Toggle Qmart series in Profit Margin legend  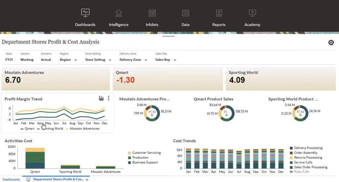point(27,129)
